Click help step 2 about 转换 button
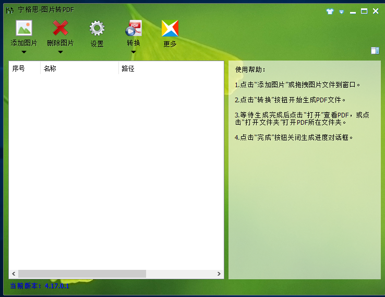Image resolution: width=385 pixels, height=297 pixels. (x=290, y=100)
